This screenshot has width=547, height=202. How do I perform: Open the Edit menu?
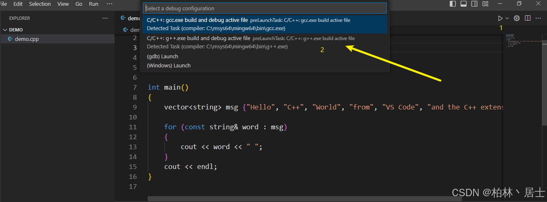(18, 4)
